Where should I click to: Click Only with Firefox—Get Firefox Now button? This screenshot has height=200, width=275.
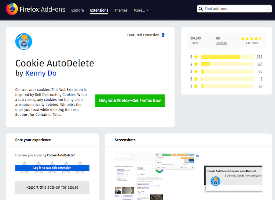tap(130, 101)
